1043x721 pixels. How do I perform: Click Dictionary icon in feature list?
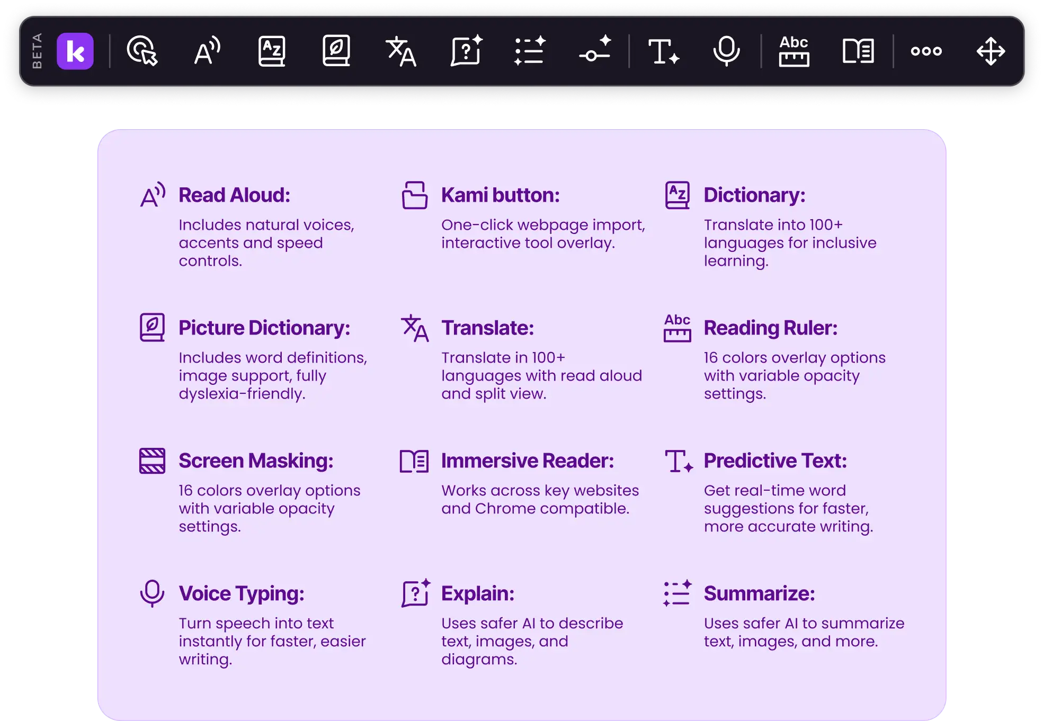point(677,195)
